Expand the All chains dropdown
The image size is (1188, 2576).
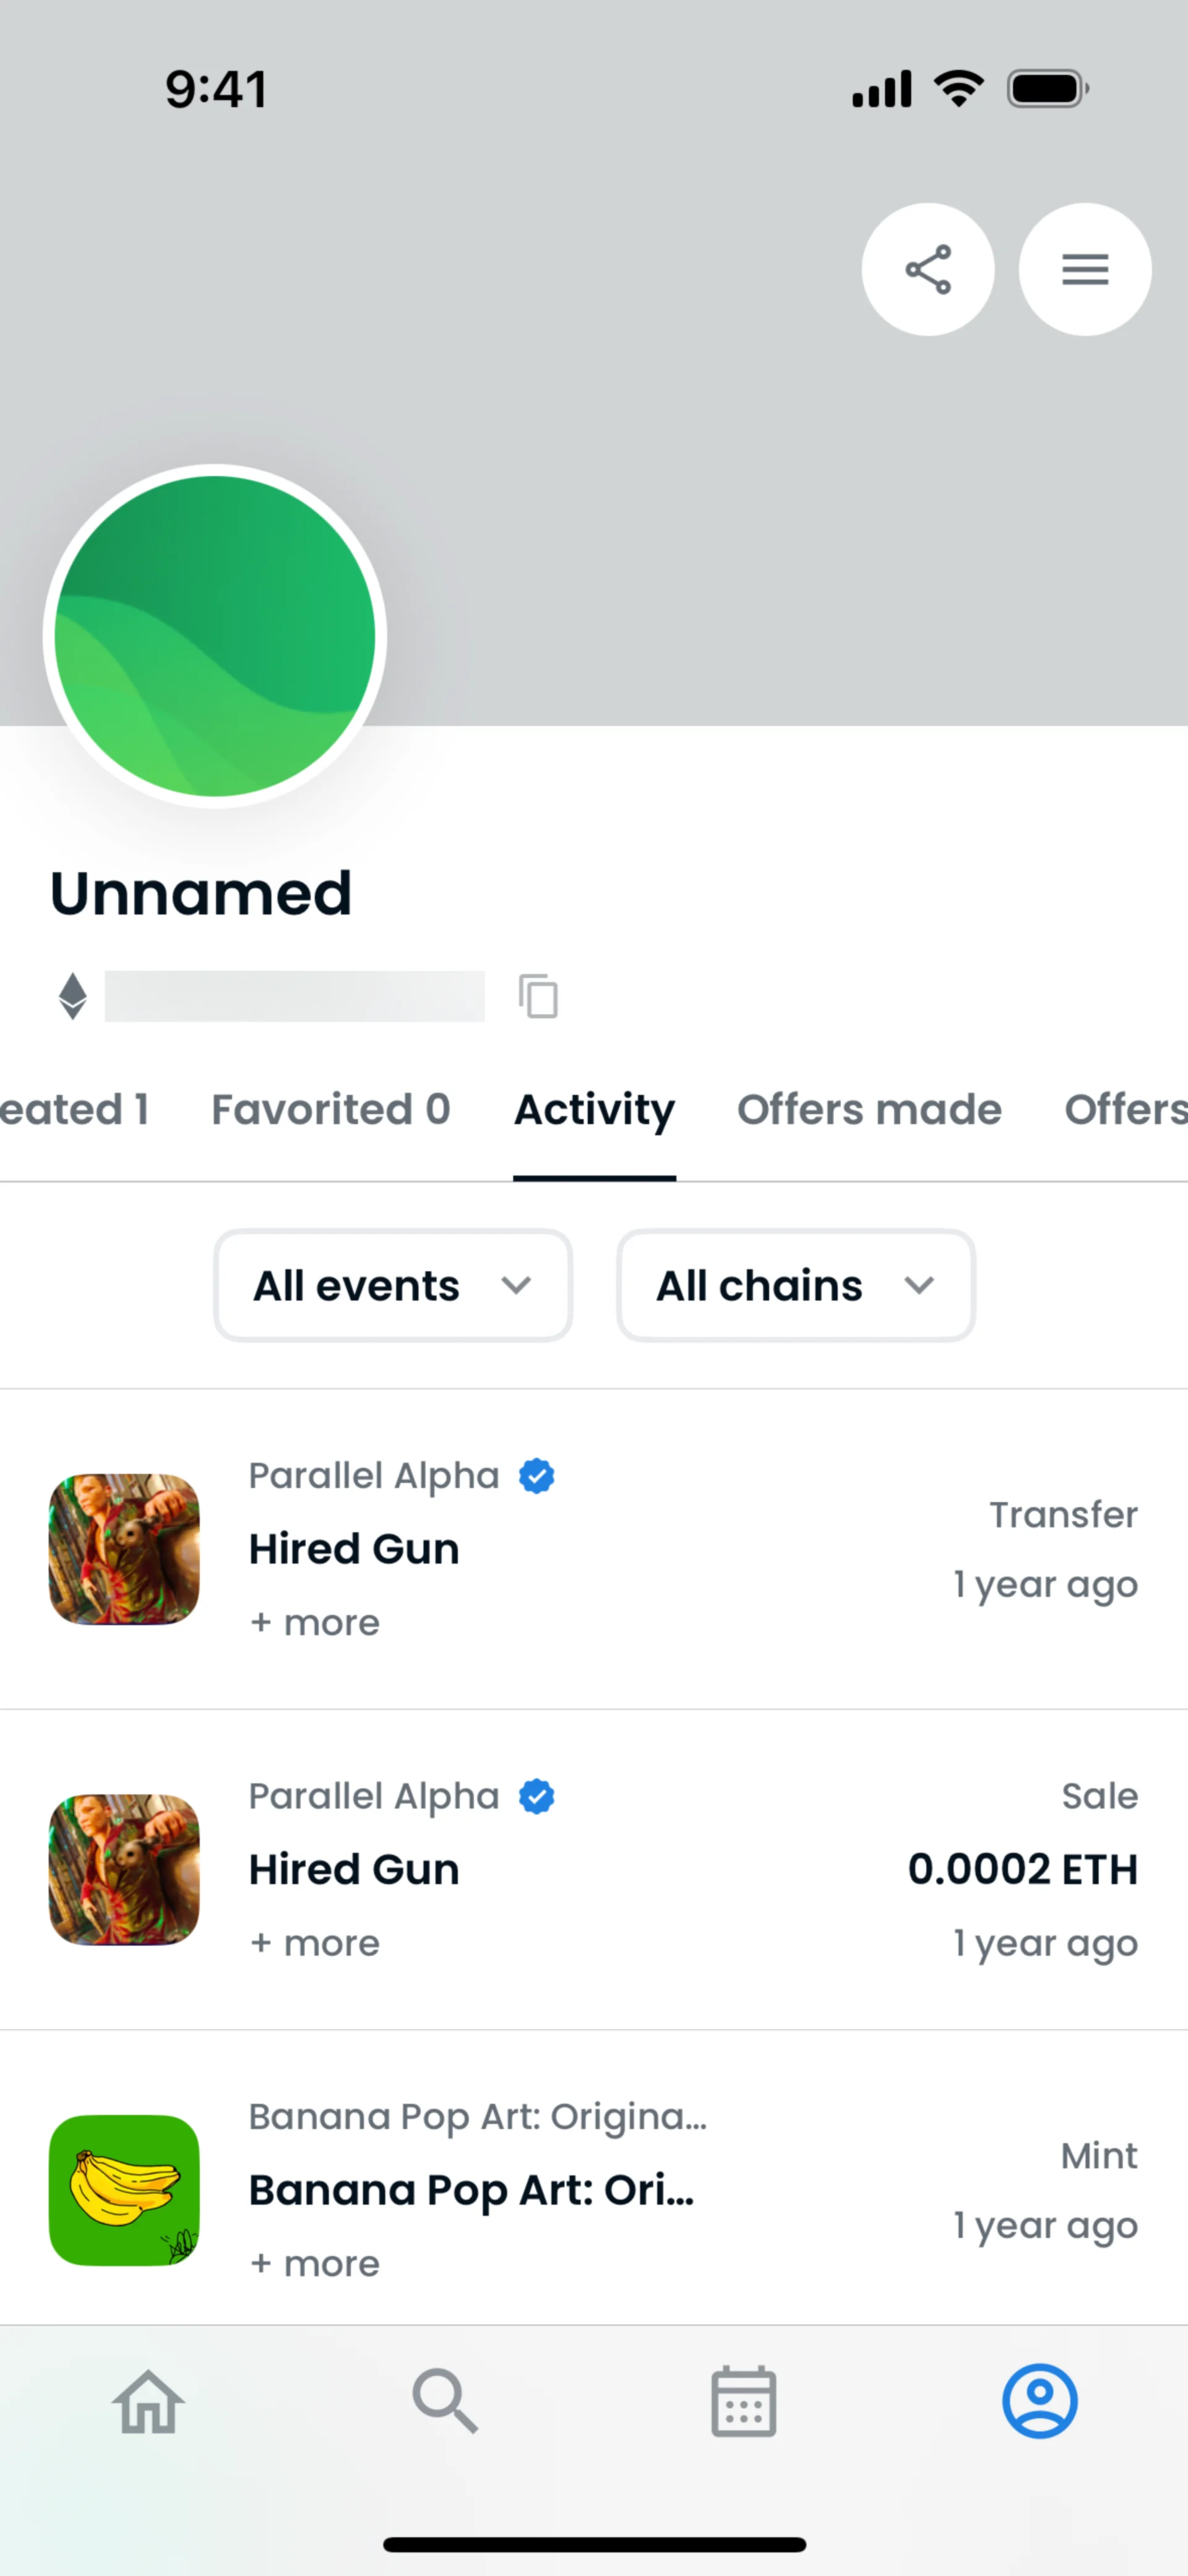pyautogui.click(x=796, y=1285)
